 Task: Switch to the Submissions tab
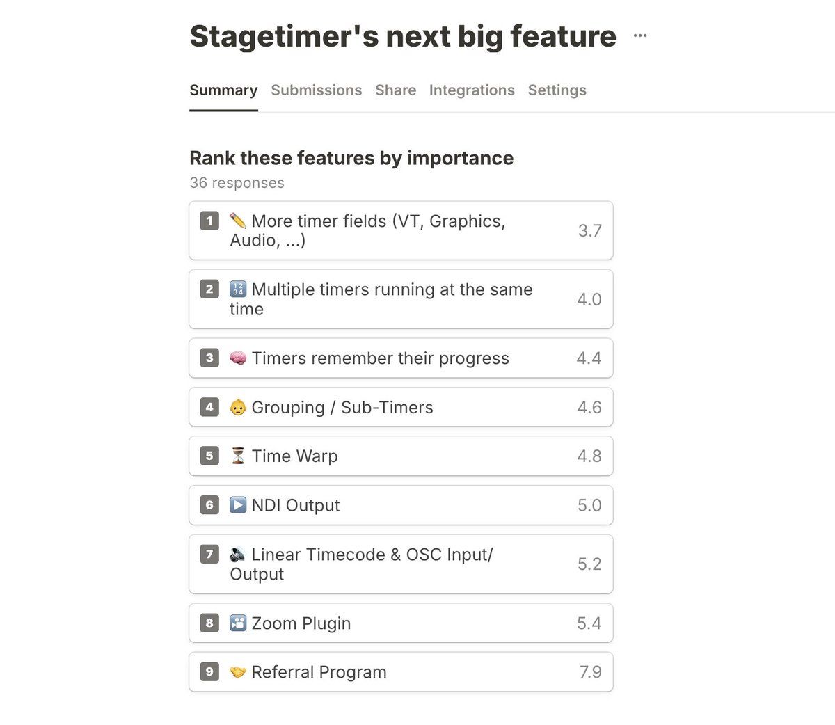(x=317, y=90)
